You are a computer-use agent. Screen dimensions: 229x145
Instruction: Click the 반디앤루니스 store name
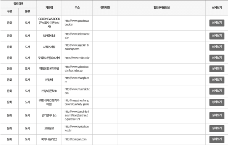[49, 115]
